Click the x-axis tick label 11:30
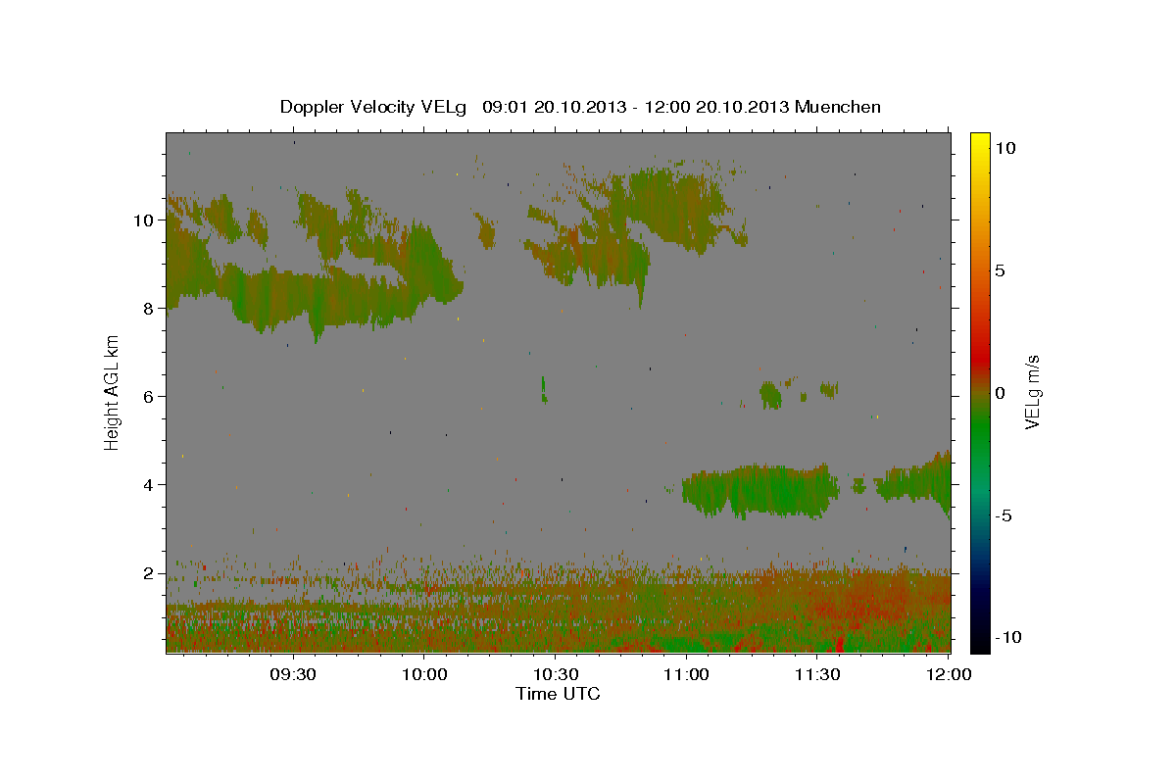 click(817, 674)
